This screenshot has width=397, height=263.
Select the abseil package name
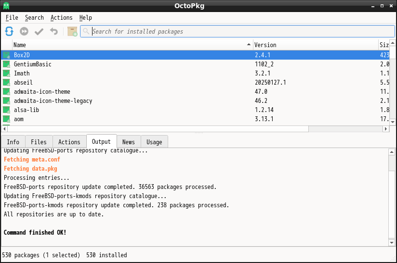click(x=23, y=82)
